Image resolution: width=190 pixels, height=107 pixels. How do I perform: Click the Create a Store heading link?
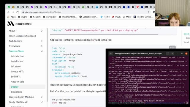tap(16, 51)
